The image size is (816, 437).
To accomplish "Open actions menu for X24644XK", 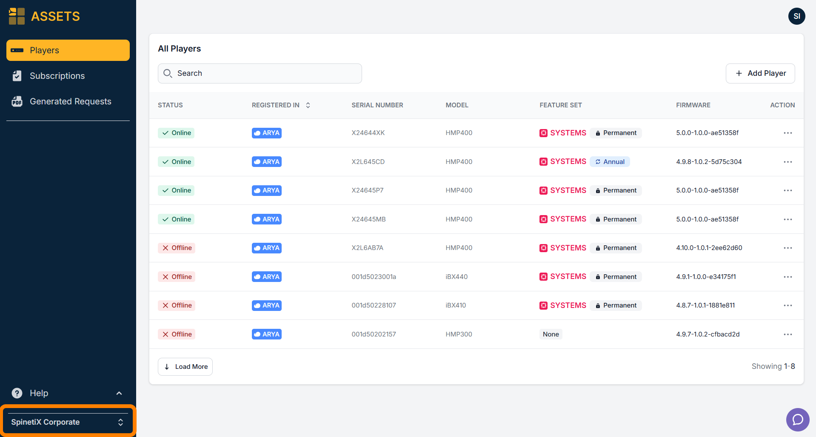I will tap(787, 133).
